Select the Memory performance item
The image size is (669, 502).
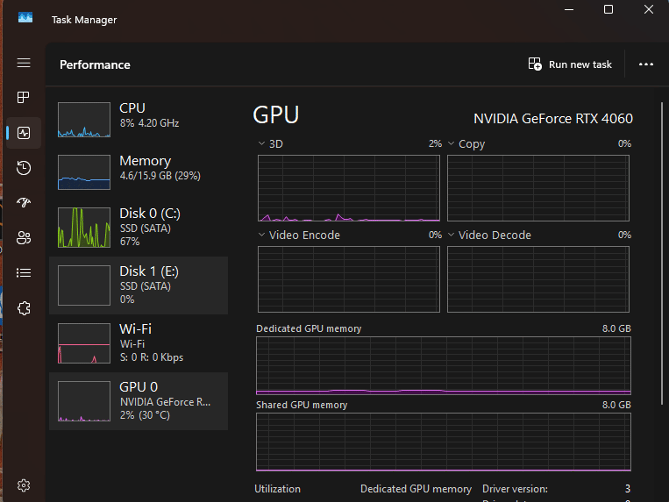139,172
